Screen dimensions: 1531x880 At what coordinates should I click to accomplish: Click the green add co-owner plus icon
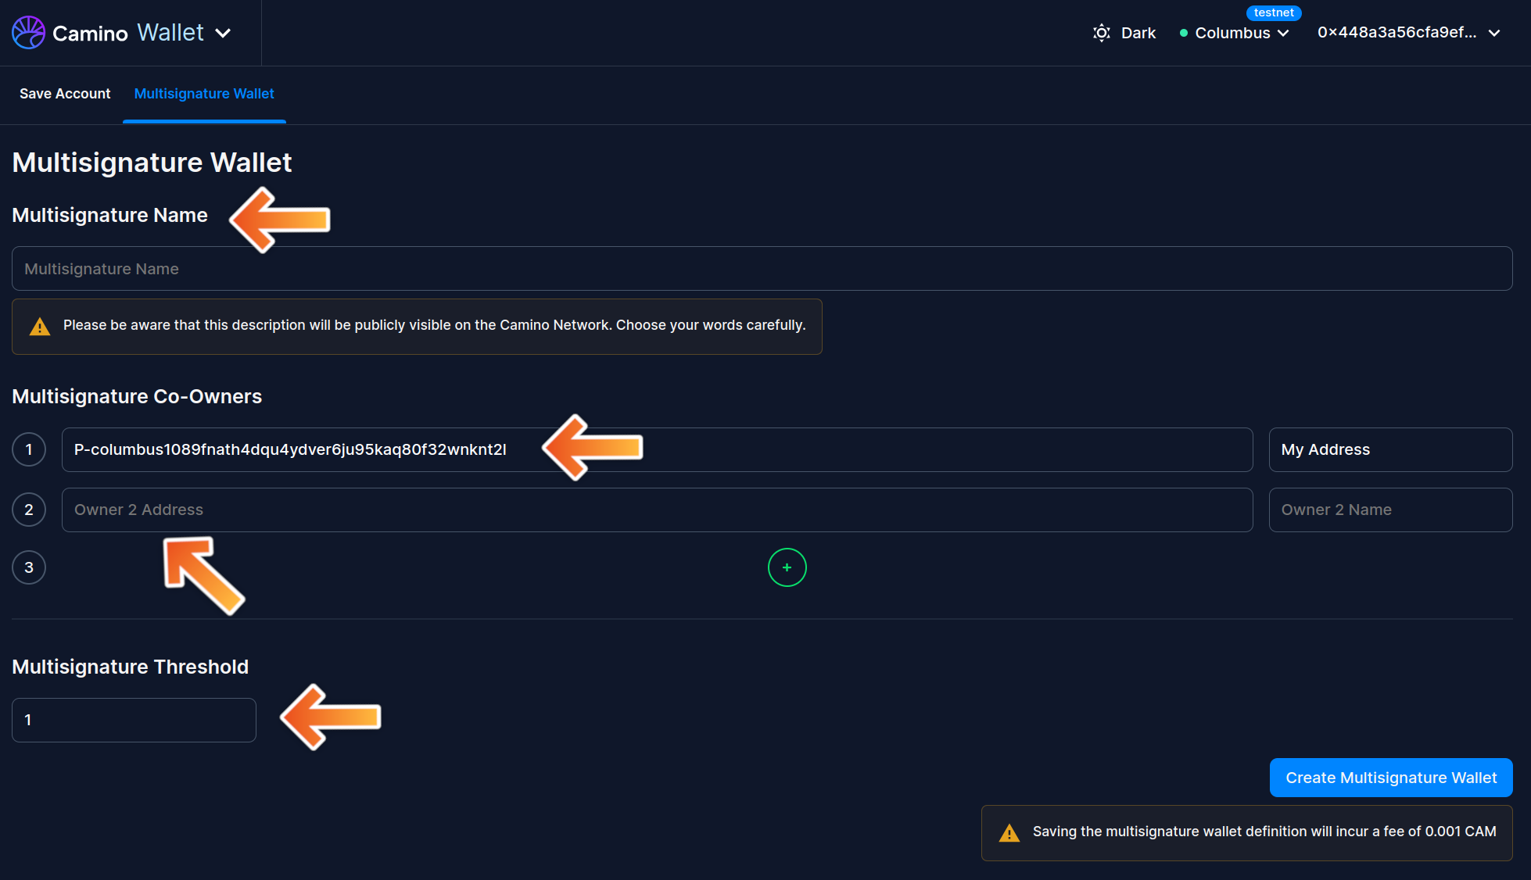coord(787,567)
